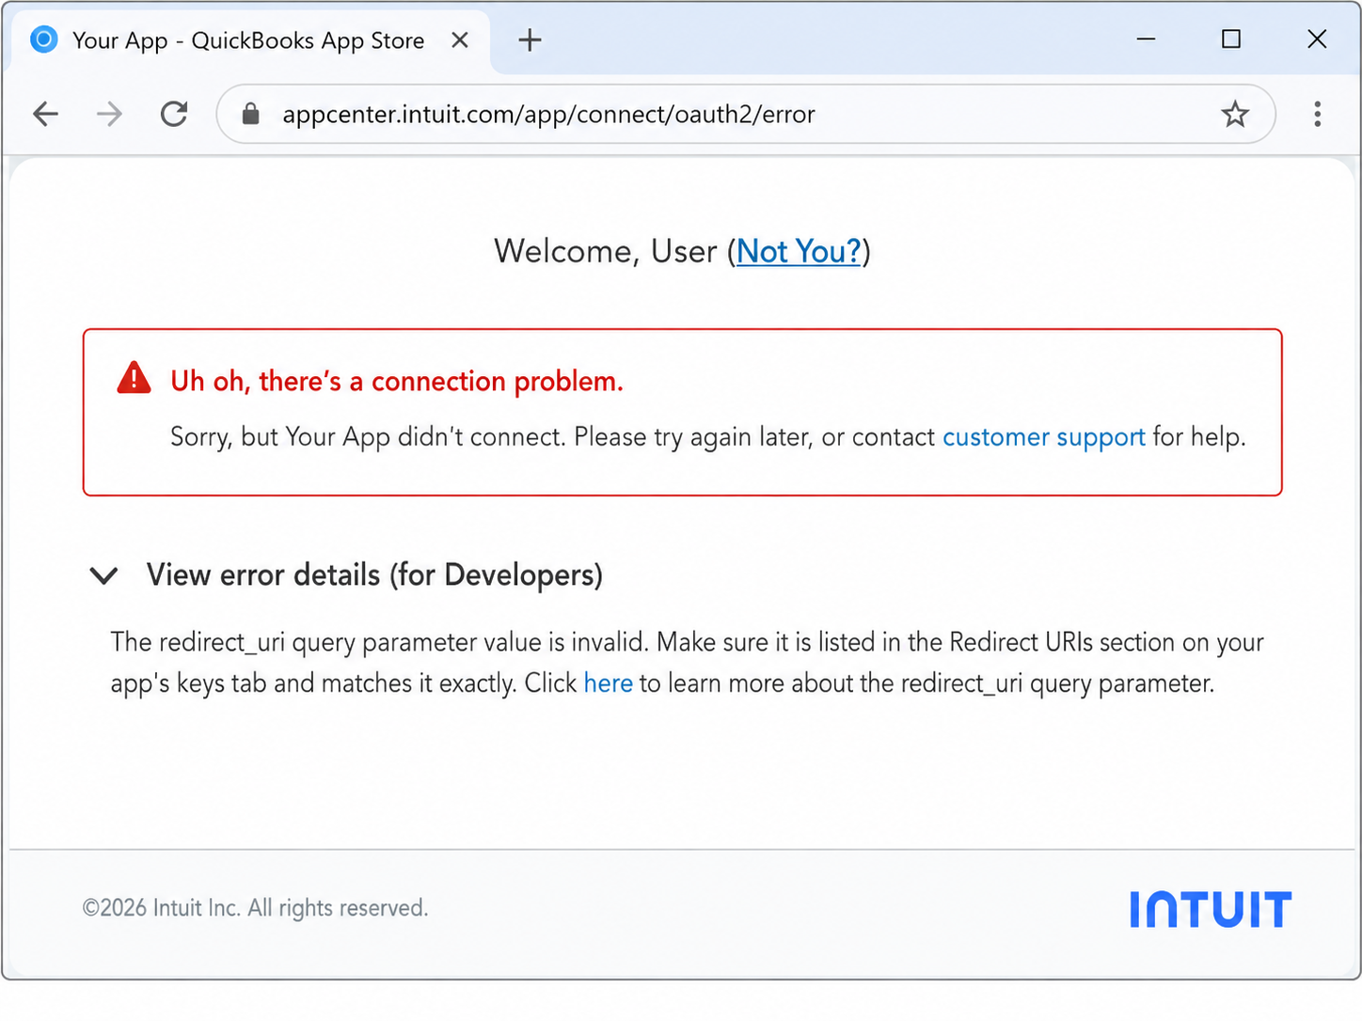Click the tab favicon icon

click(x=43, y=40)
